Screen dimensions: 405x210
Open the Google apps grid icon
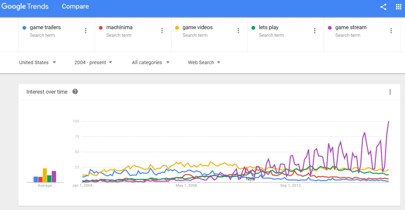399,7
